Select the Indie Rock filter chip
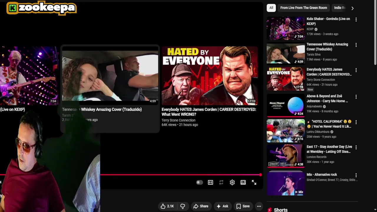Image resolution: width=377 pixels, height=212 pixels. tap(340, 8)
